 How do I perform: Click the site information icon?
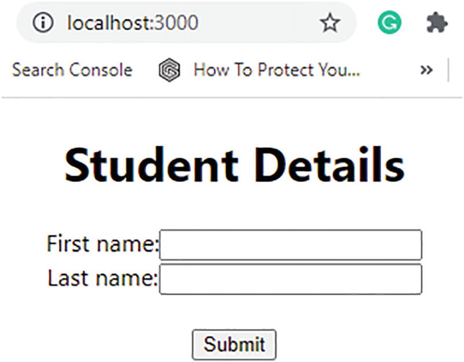tap(43, 23)
